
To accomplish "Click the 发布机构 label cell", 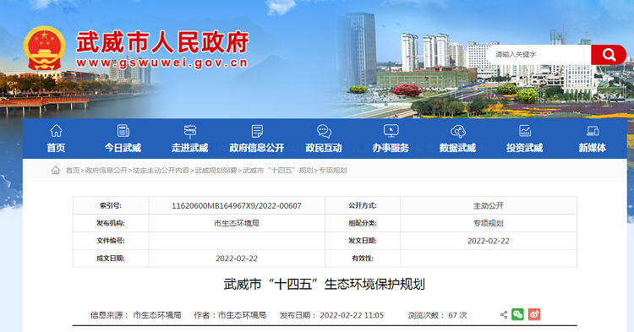I will click(111, 223).
